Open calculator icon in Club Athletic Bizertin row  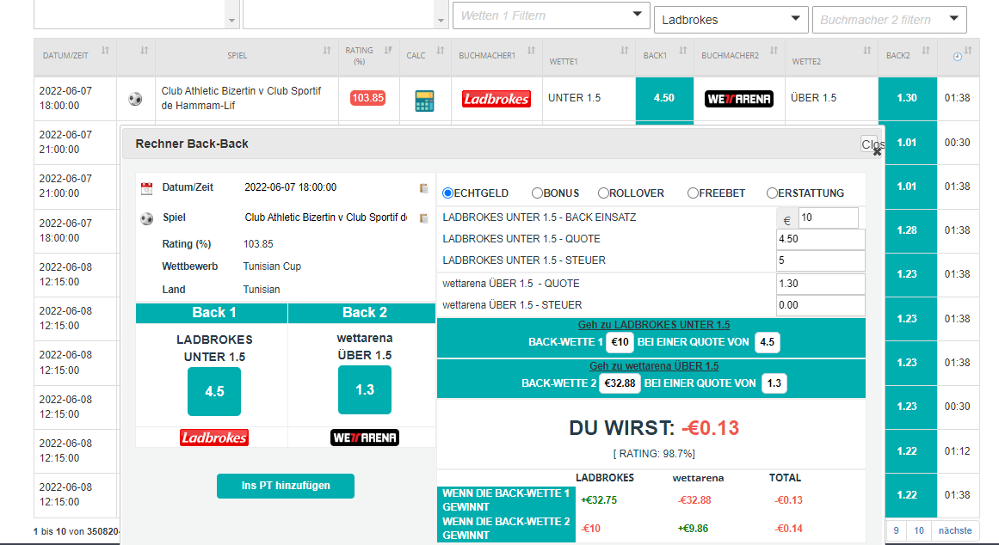[x=424, y=101]
